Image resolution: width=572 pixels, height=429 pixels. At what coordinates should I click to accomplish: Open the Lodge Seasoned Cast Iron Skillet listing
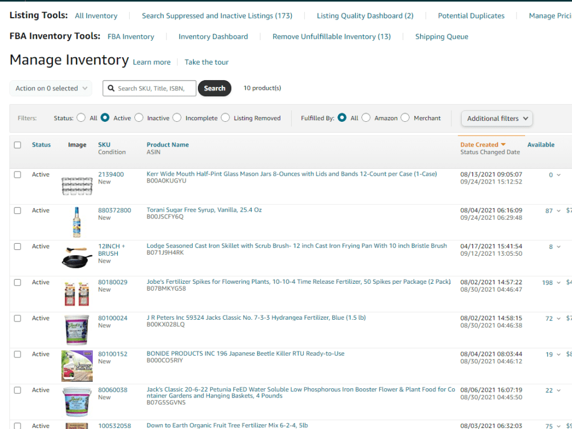click(x=296, y=246)
